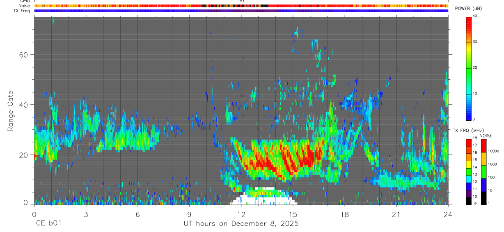Click the POWER colorbar value 40

coord(475,16)
